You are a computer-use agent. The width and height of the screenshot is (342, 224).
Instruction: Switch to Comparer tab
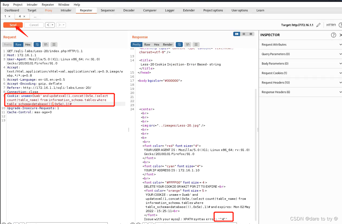[x=150, y=10]
